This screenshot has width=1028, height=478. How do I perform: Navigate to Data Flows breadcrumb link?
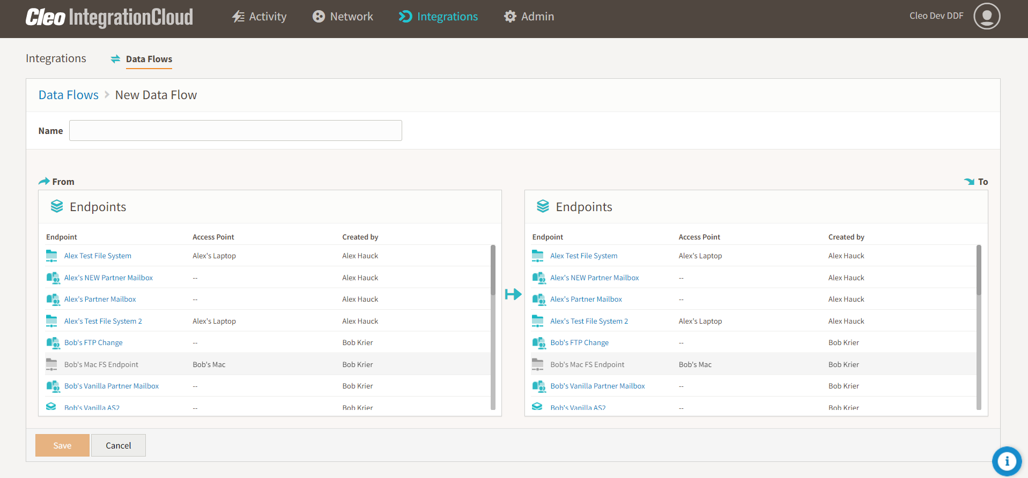pyautogui.click(x=69, y=95)
